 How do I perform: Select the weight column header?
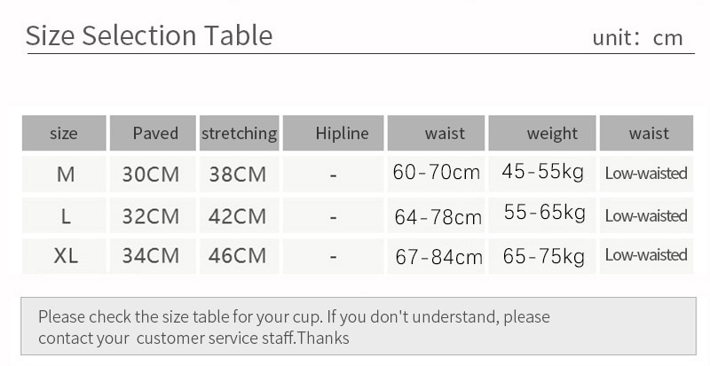542,133
